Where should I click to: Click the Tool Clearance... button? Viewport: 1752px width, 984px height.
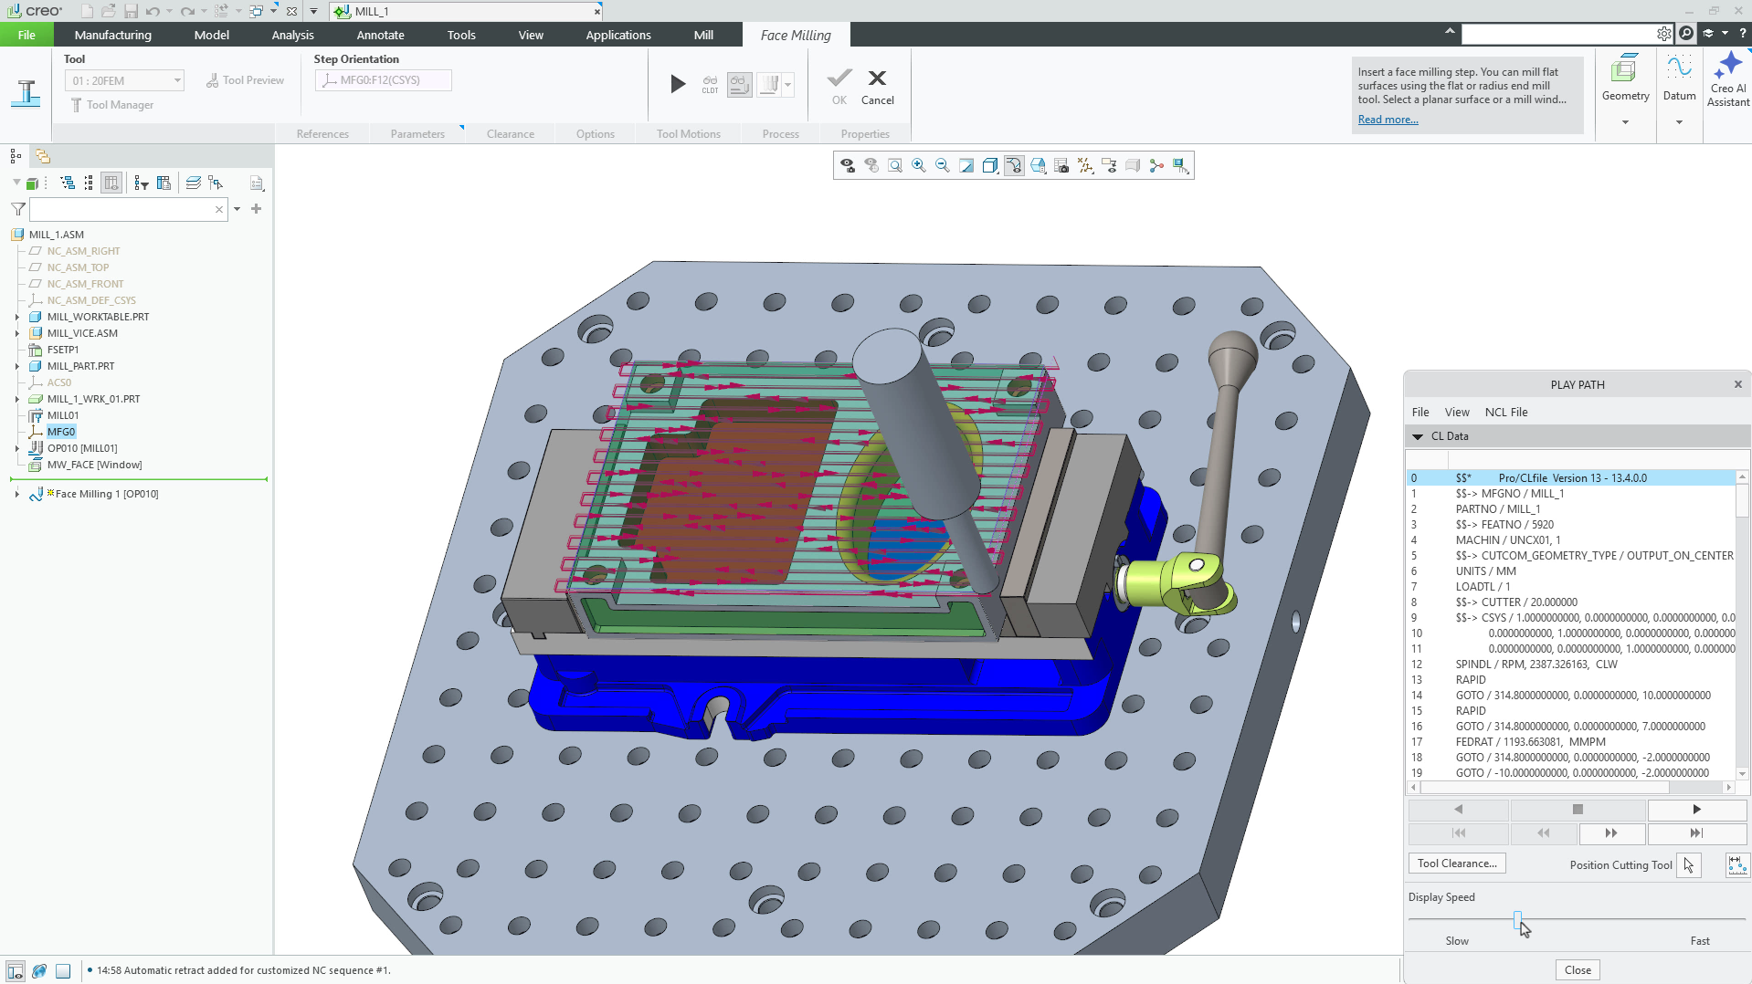1457,864
